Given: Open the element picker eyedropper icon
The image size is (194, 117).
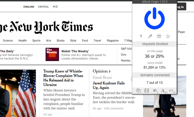Looking at the screenshot, I should pyautogui.click(x=150, y=36).
